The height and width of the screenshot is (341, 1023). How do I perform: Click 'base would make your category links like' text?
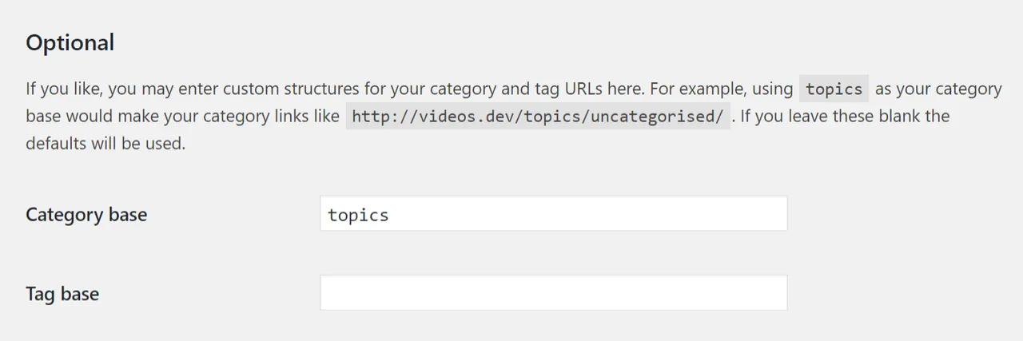pyautogui.click(x=183, y=117)
